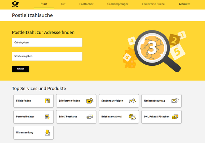Open the Großempfänger tab

point(117,4)
